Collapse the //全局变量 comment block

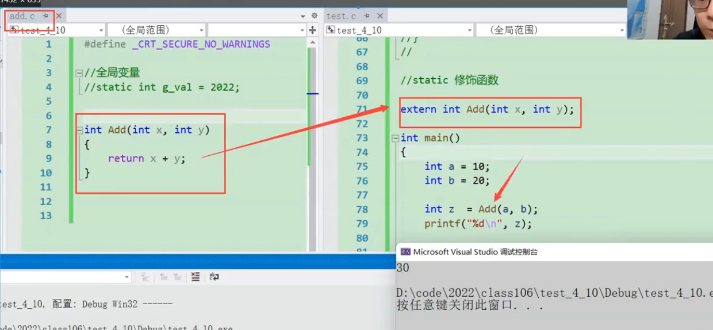(x=79, y=73)
